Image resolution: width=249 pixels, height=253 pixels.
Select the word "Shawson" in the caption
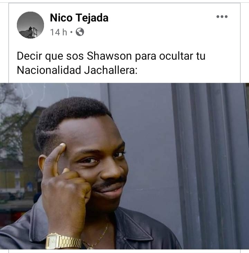tap(109, 56)
